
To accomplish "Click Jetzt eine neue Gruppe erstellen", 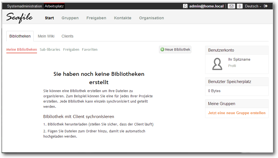I will (237, 113).
